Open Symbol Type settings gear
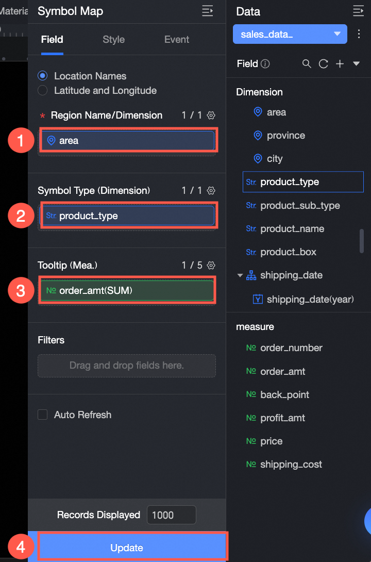This screenshot has width=371, height=562. (211, 191)
